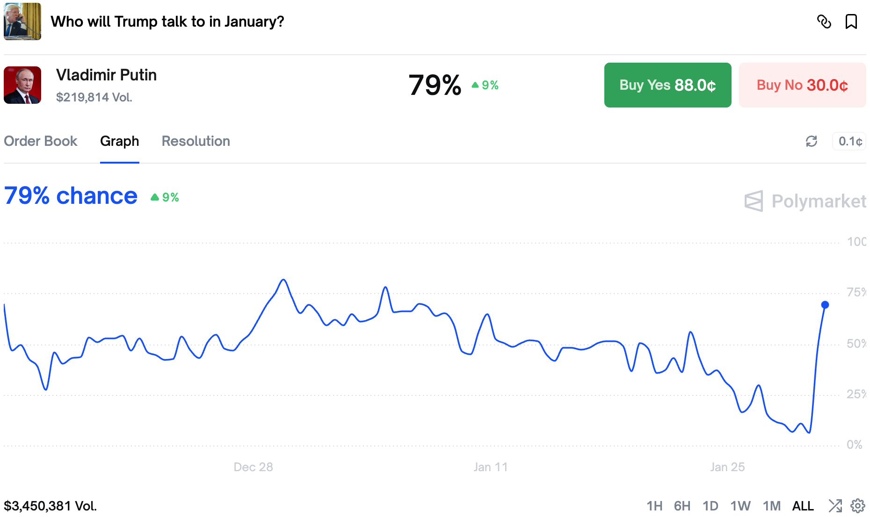Set chart range to 1H
This screenshot has width=870, height=517.
coord(654,506)
